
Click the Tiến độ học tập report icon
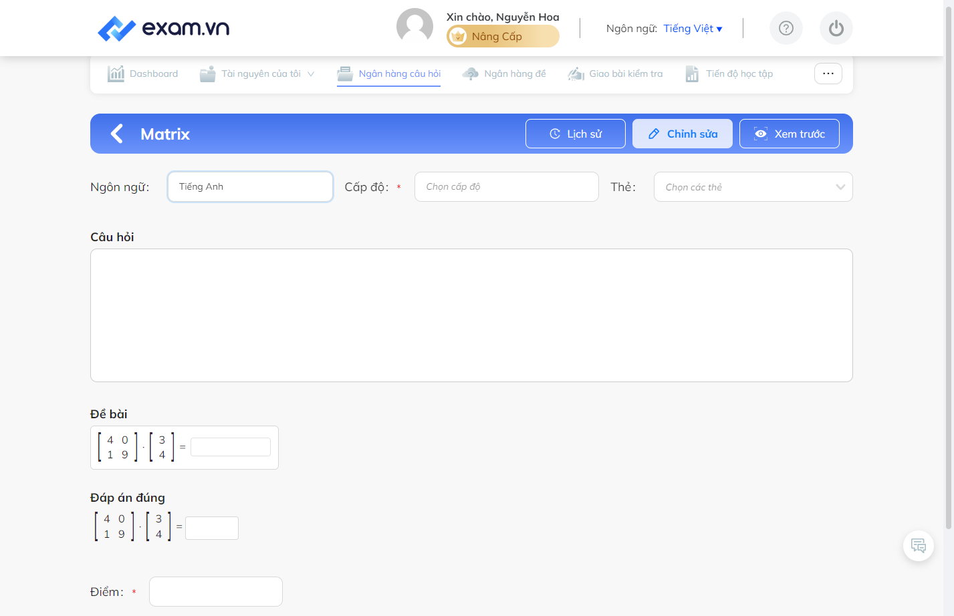click(693, 73)
